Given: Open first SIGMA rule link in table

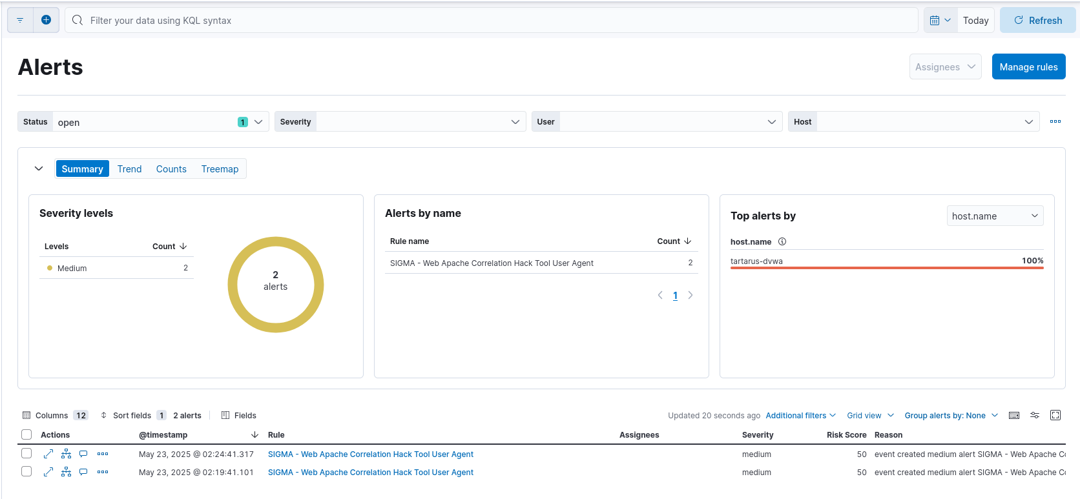Looking at the screenshot, I should pos(370,454).
